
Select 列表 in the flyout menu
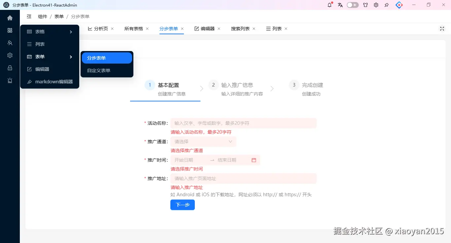pyautogui.click(x=50, y=44)
